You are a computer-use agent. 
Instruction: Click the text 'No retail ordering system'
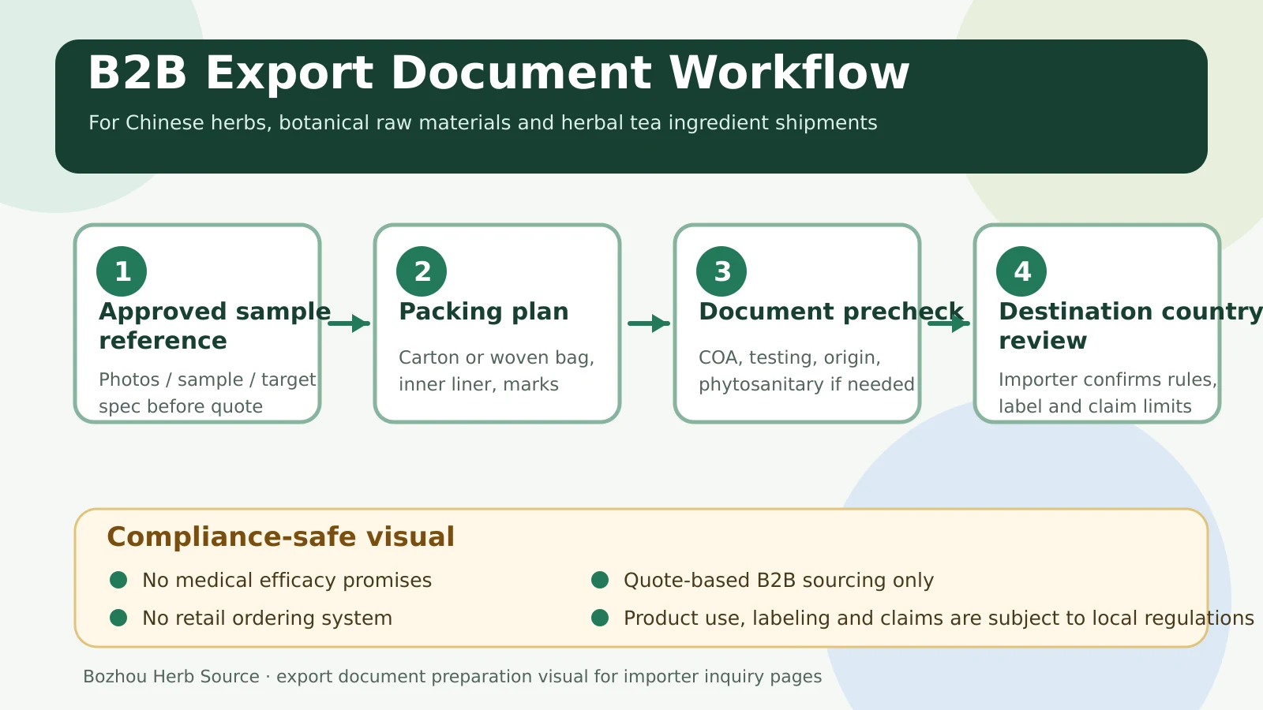[268, 618]
